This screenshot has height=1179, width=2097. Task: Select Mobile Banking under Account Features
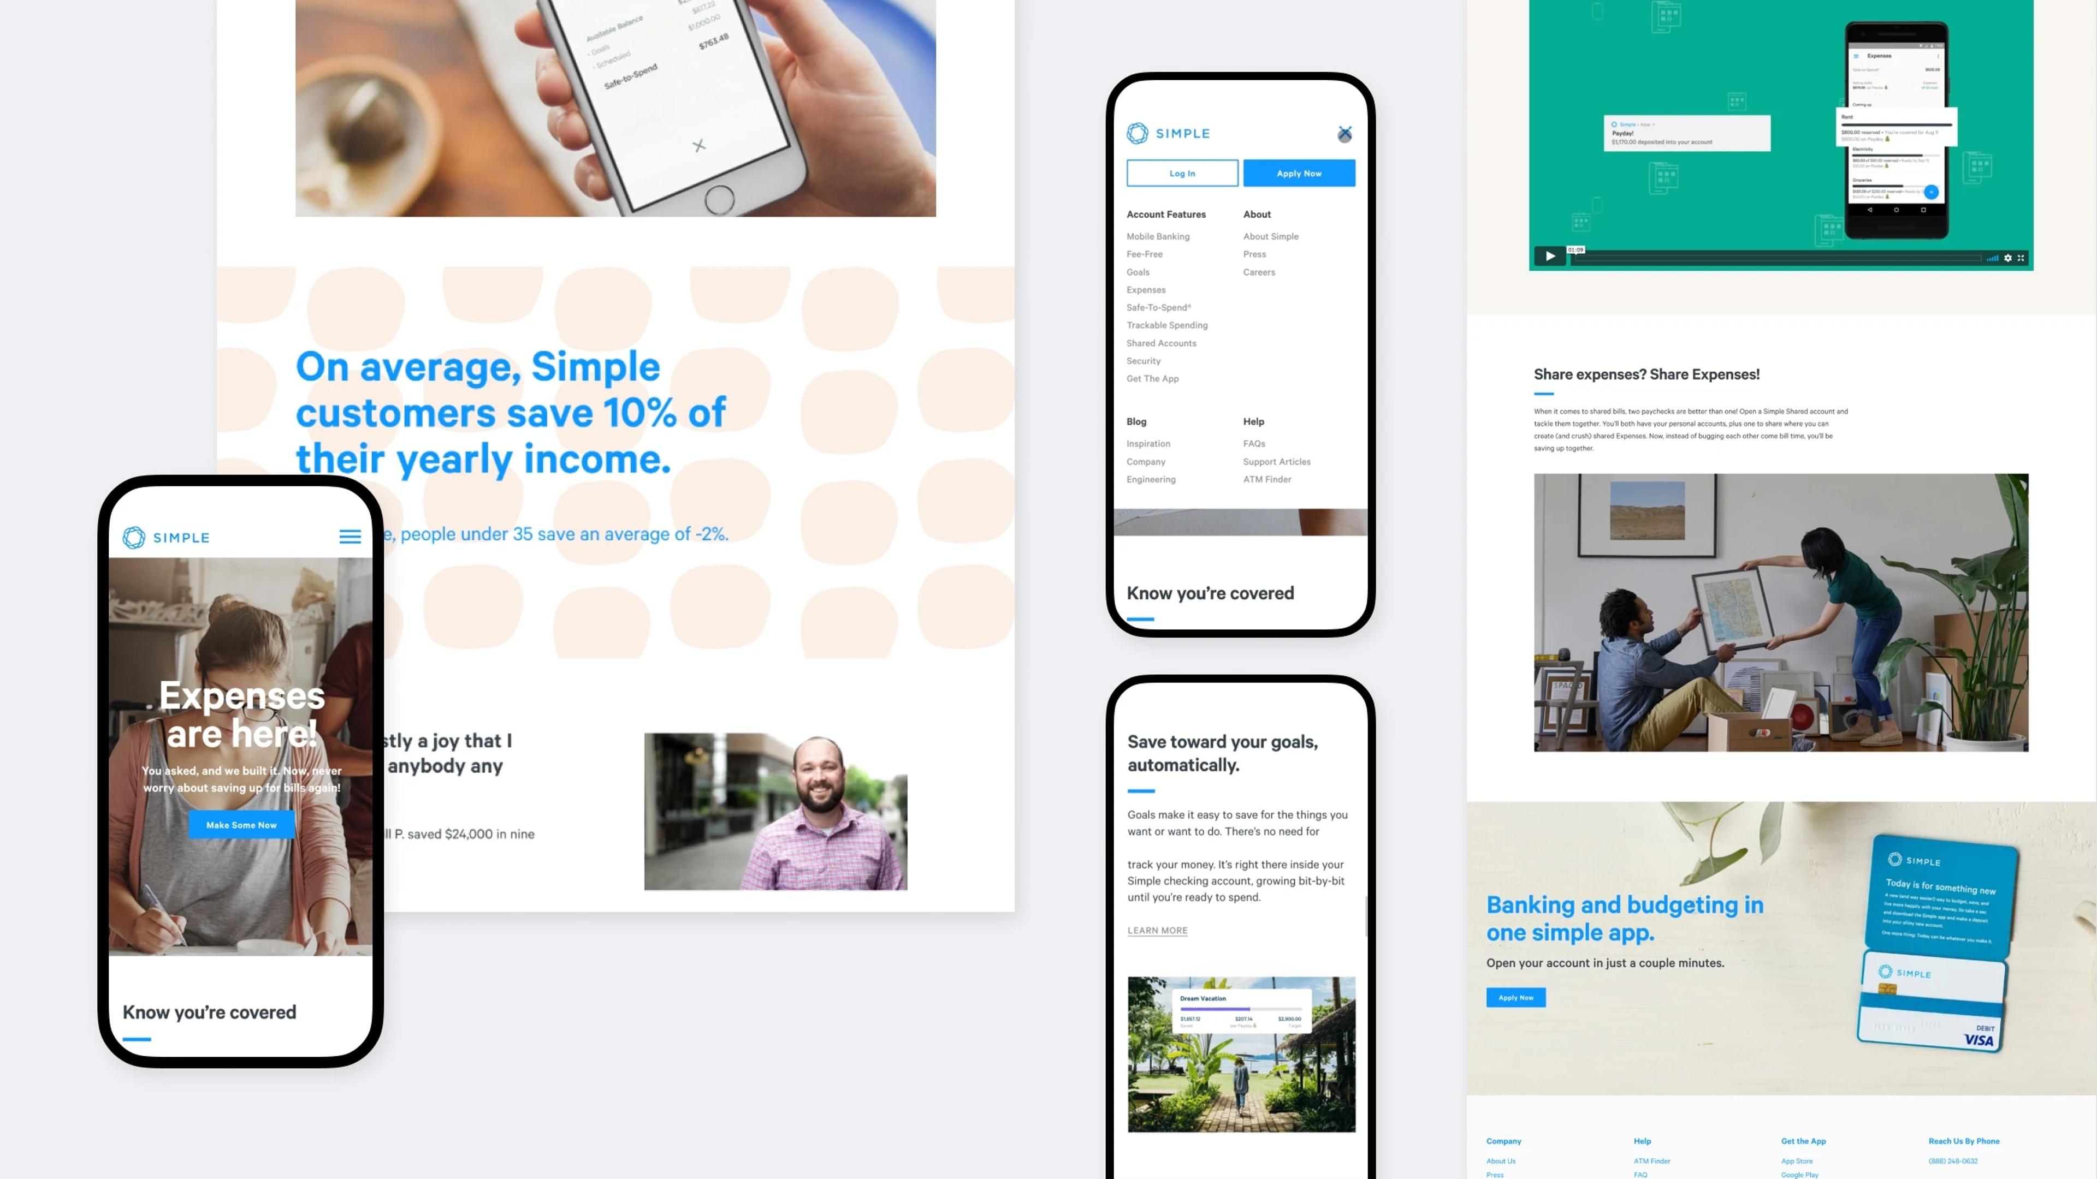pos(1158,236)
